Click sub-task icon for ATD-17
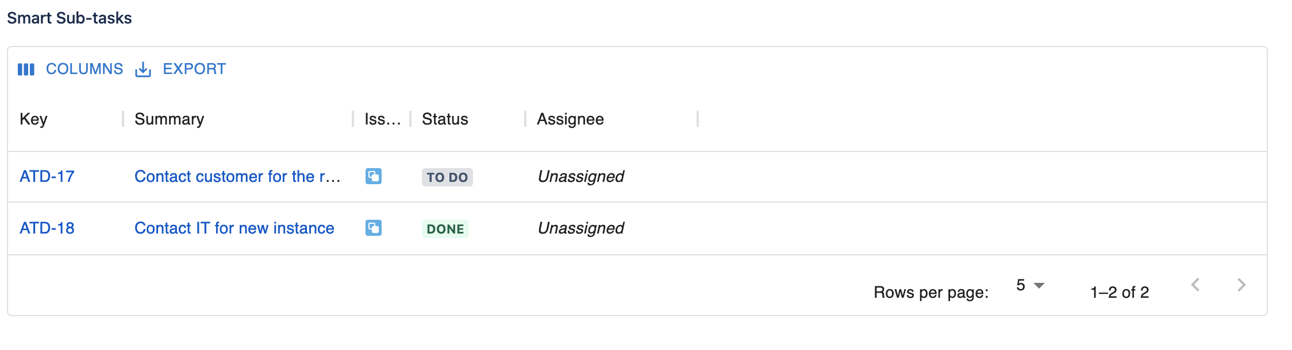 374,176
